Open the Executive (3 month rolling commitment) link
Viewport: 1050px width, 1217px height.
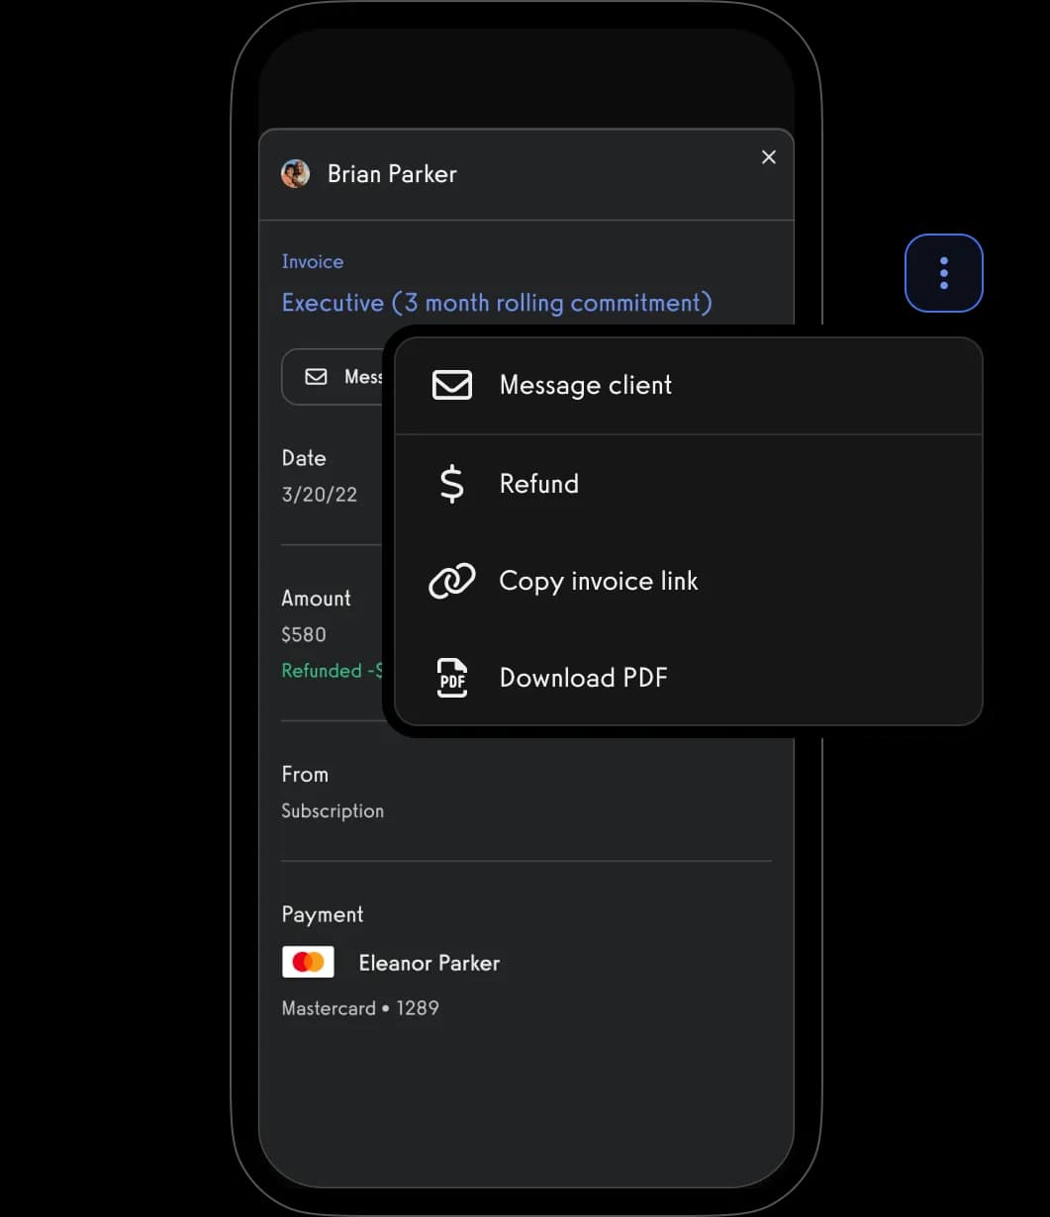click(497, 303)
